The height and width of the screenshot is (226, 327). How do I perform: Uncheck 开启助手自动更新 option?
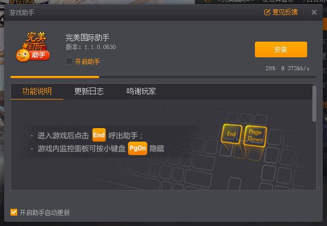(14, 212)
